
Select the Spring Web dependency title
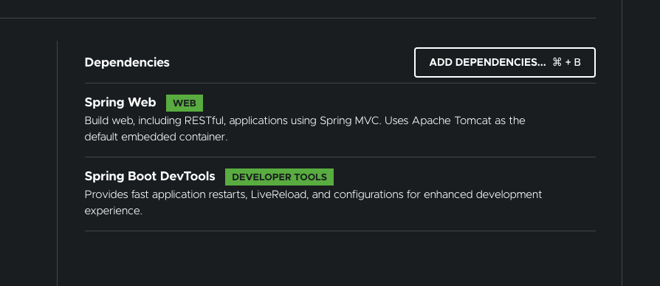[120, 102]
